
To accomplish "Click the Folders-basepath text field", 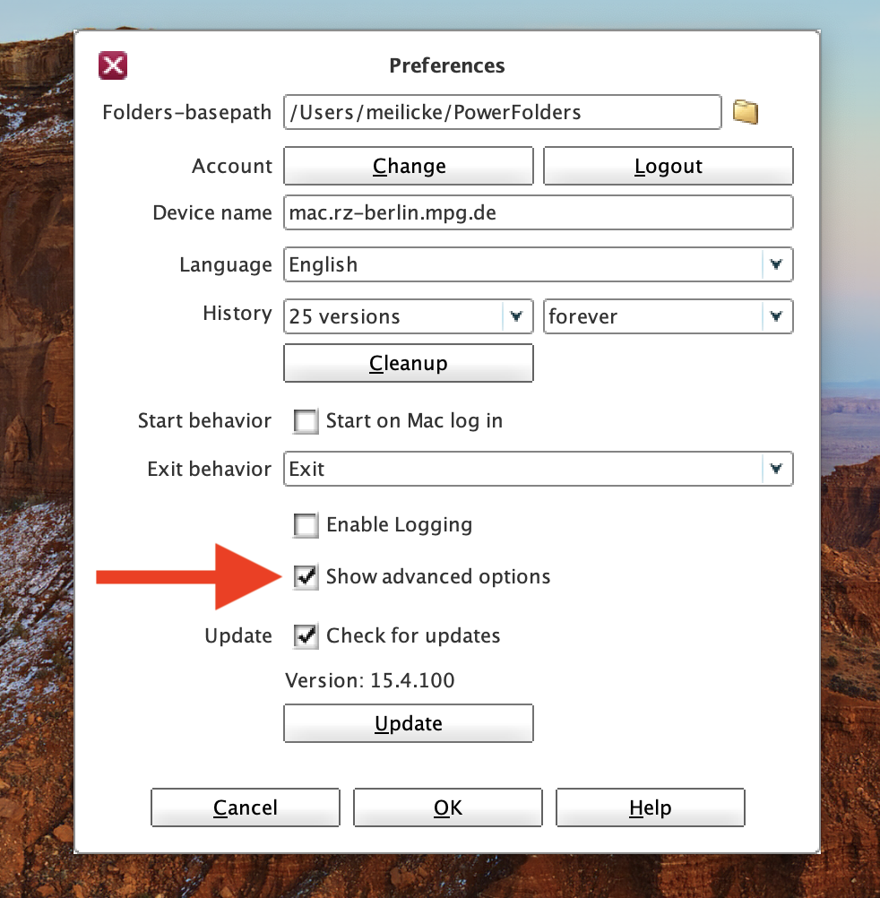I will (x=502, y=112).
